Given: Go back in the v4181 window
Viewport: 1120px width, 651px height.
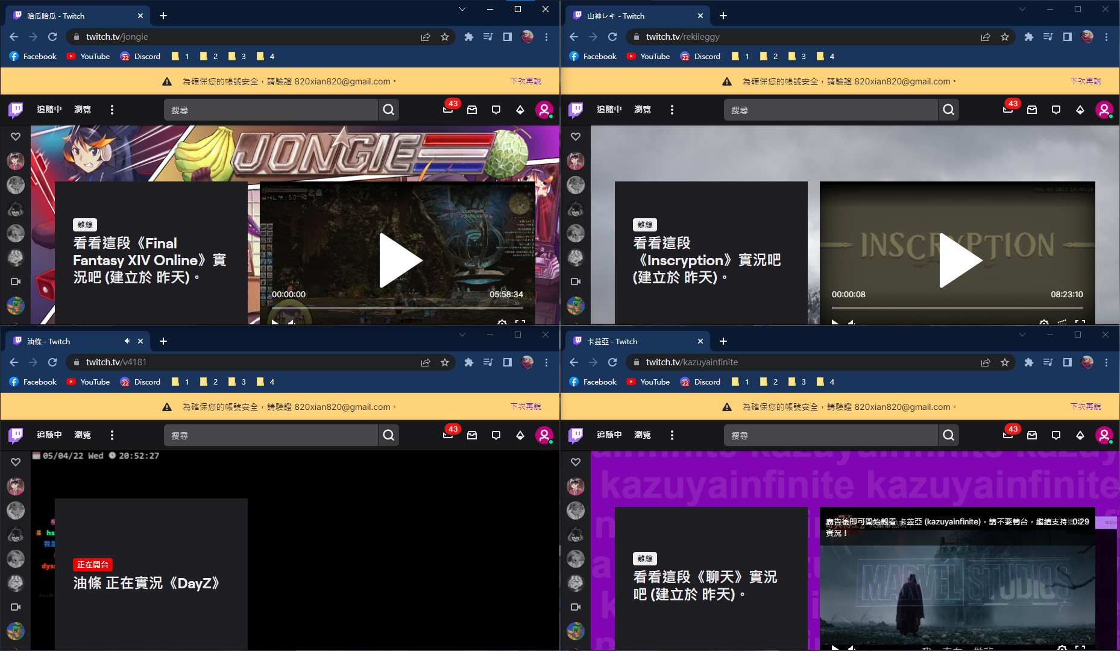Looking at the screenshot, I should click(x=14, y=362).
